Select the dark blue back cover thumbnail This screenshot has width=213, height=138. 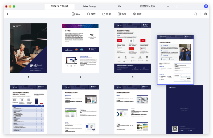tap(185, 109)
